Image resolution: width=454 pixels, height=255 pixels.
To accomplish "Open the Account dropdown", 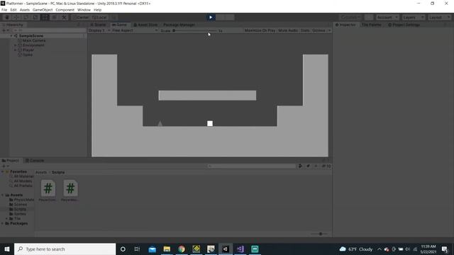I will point(387,17).
